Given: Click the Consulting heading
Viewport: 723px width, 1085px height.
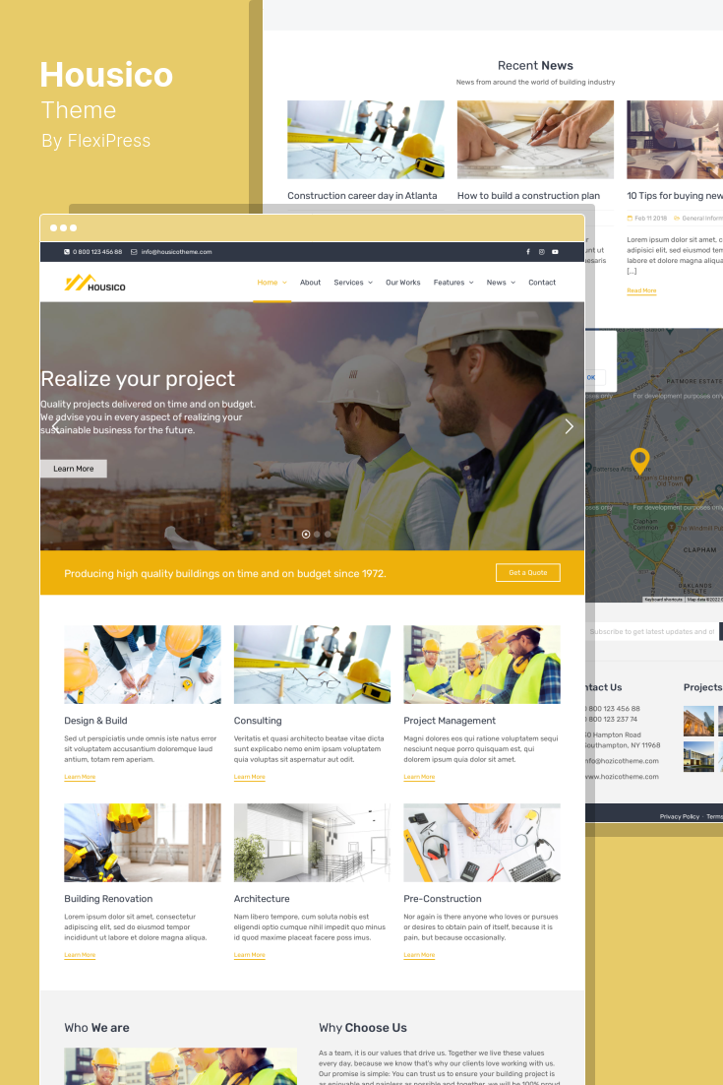Looking at the screenshot, I should (258, 721).
